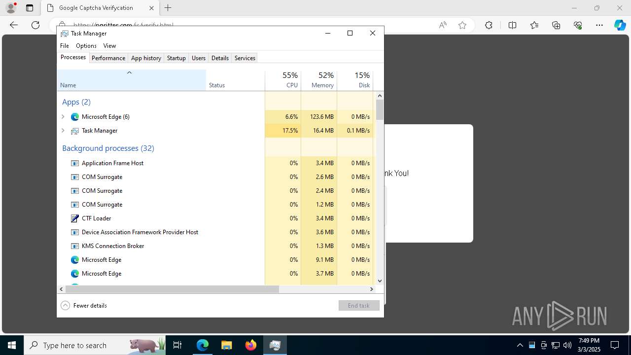This screenshot has width=631, height=355.
Task: Open the Edge Extensions puzzle icon
Action: coord(489,25)
